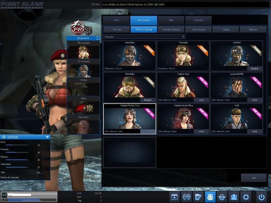This screenshot has width=271, height=203.
Task: Click the rank badge beside player name
Action: (4, 195)
